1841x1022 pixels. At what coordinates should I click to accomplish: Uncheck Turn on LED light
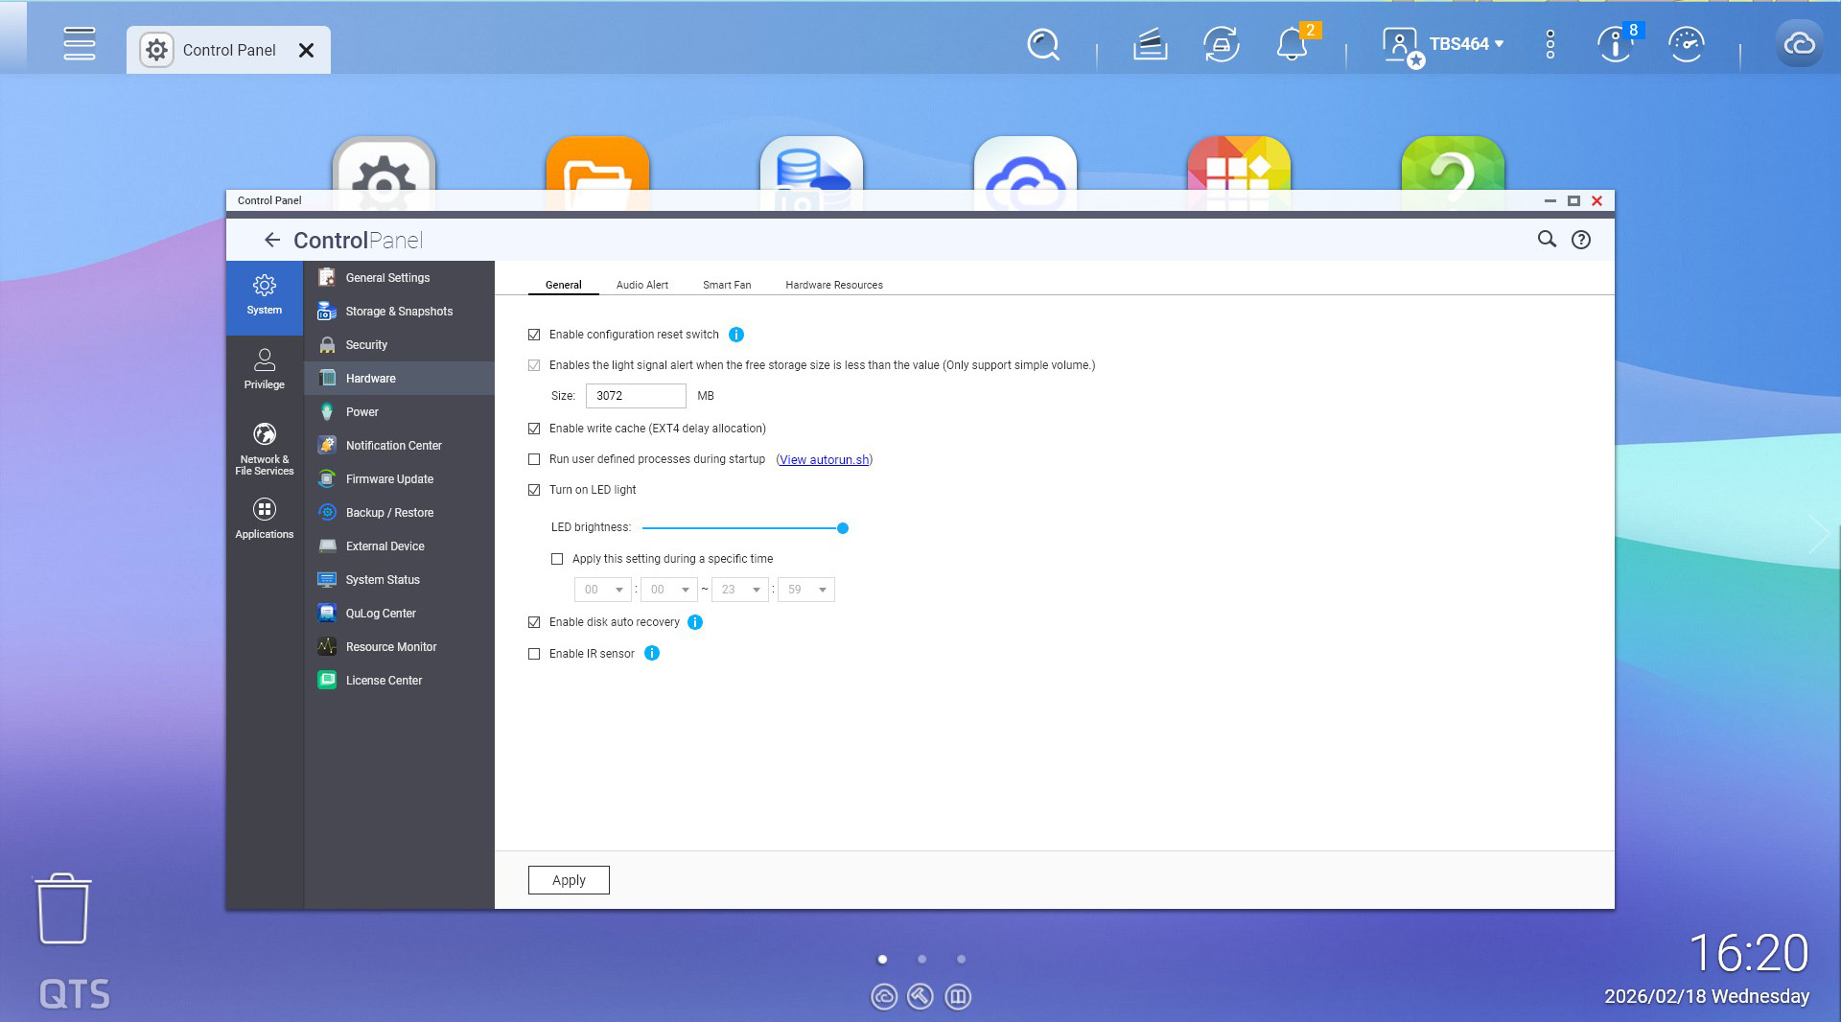point(534,490)
